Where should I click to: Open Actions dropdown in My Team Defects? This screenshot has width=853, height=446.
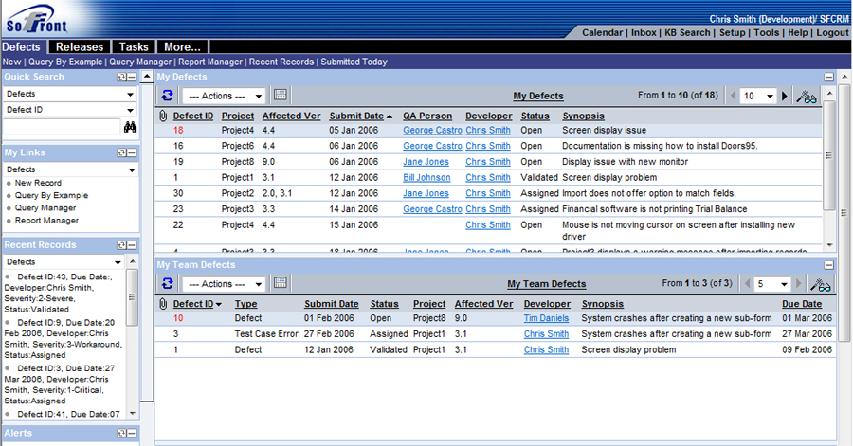point(224,284)
